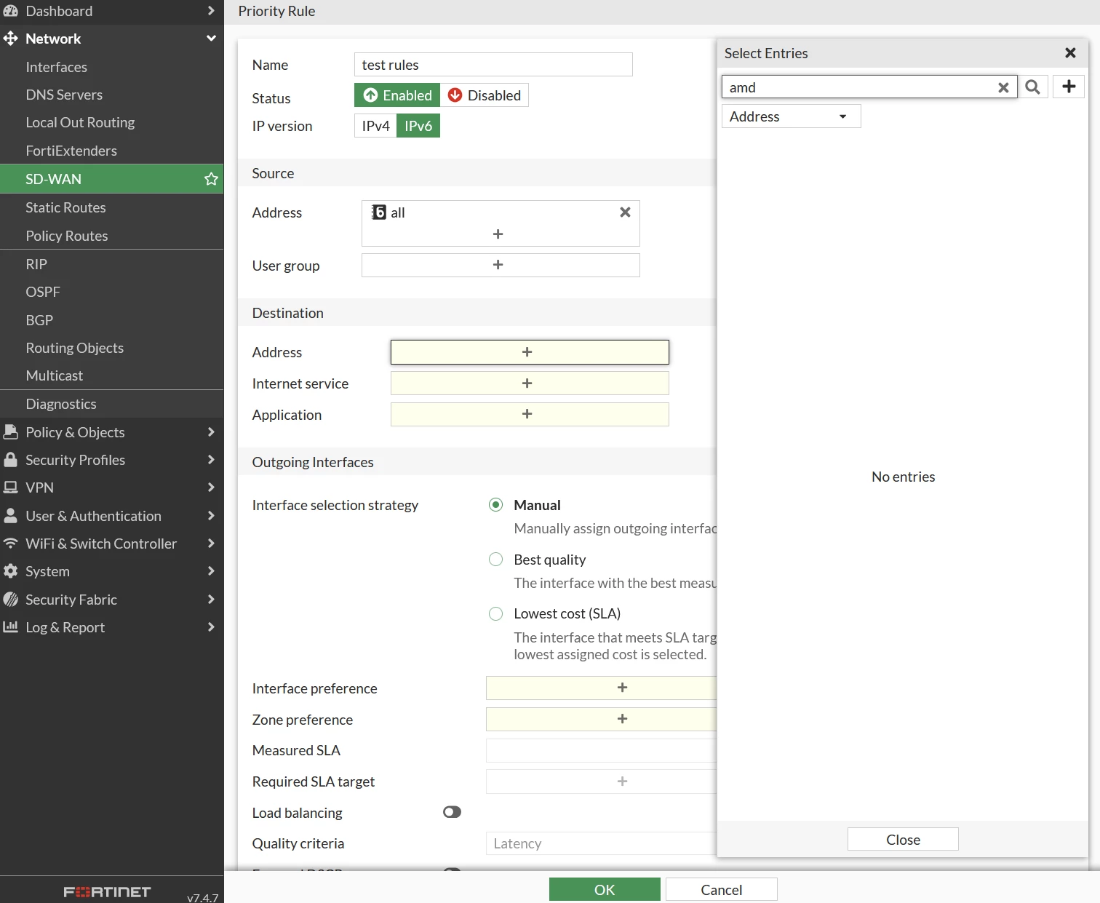Click the rule Name input field
Screen dimensions: 1100x903
(x=493, y=65)
